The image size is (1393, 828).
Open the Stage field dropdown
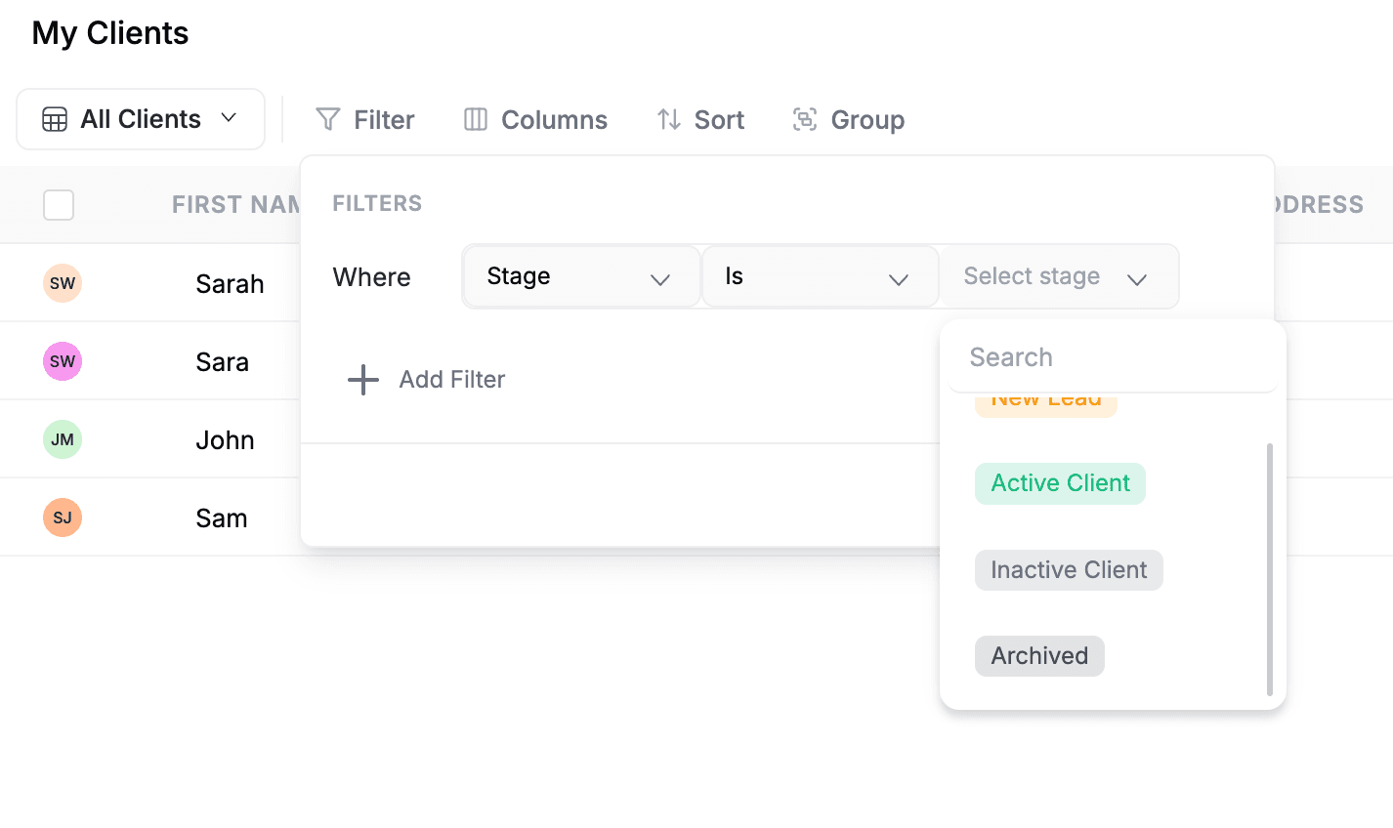[x=580, y=276]
